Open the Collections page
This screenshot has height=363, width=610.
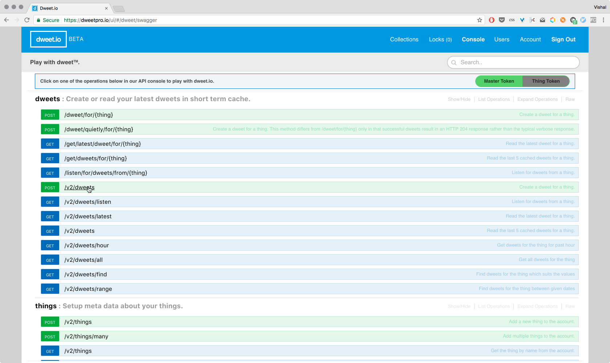coord(404,40)
